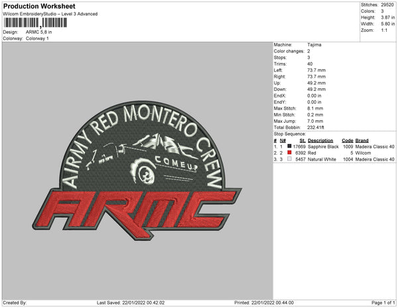Click the design name "ARMC 5,8 in"
This screenshot has height=308, width=398.
coord(38,32)
